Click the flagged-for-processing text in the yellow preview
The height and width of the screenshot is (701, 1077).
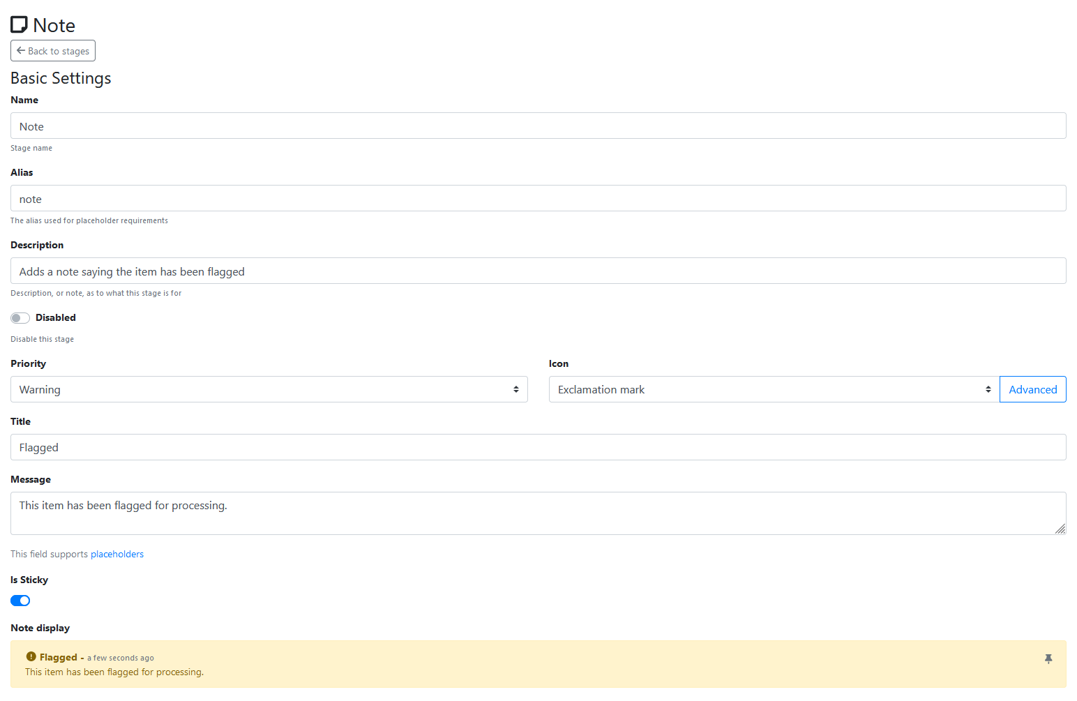click(x=114, y=672)
